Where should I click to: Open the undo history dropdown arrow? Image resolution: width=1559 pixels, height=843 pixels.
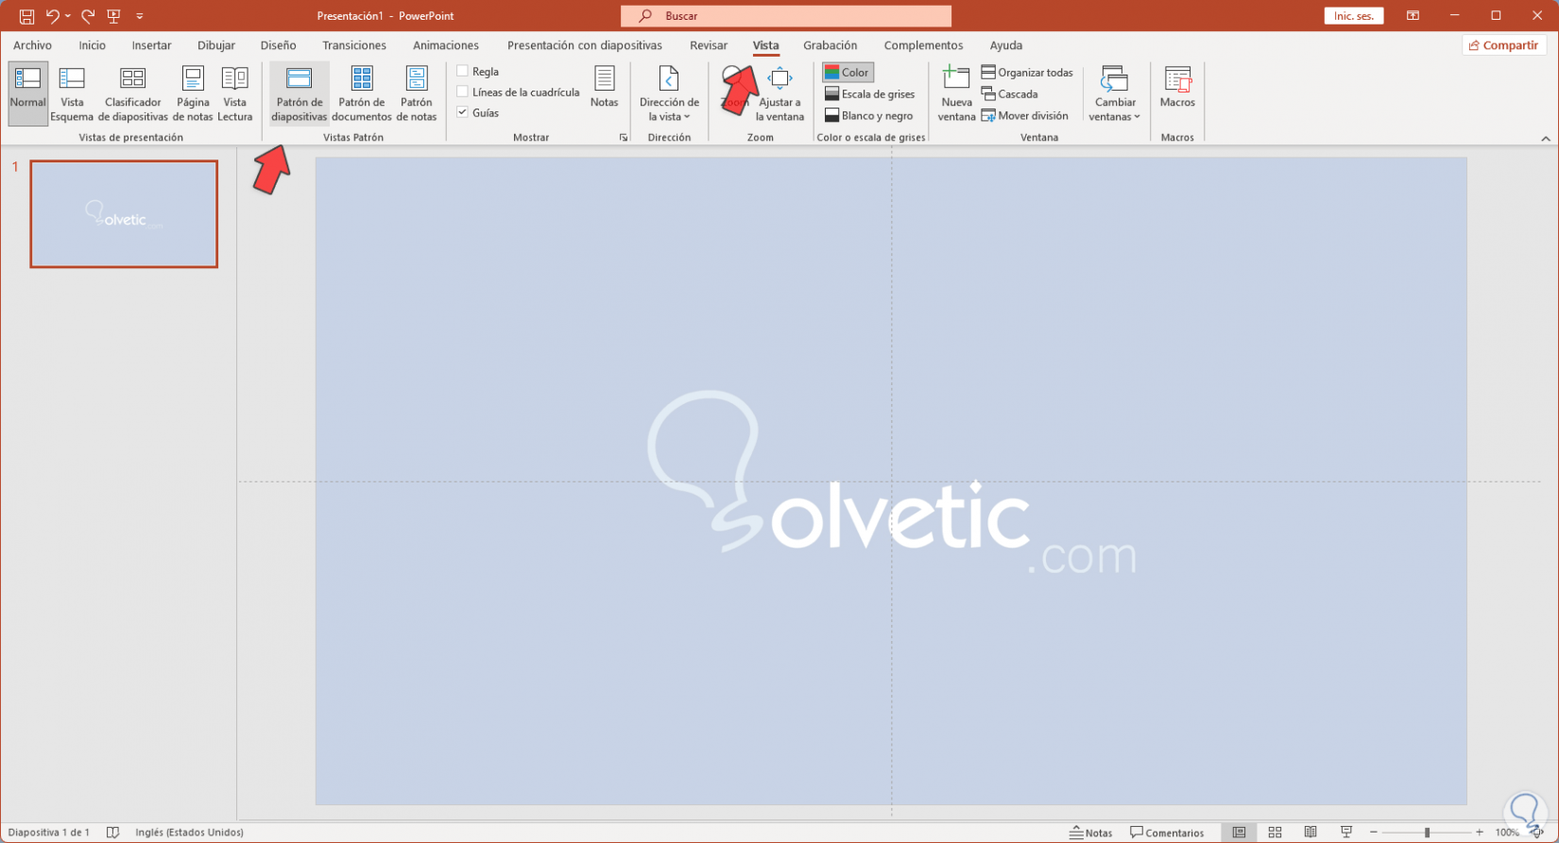click(x=68, y=16)
